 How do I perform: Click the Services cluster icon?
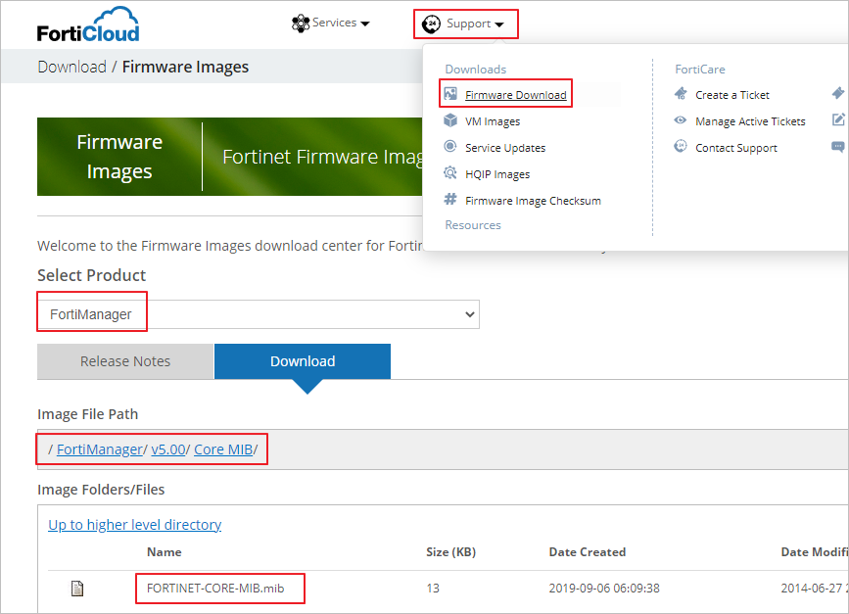(301, 24)
